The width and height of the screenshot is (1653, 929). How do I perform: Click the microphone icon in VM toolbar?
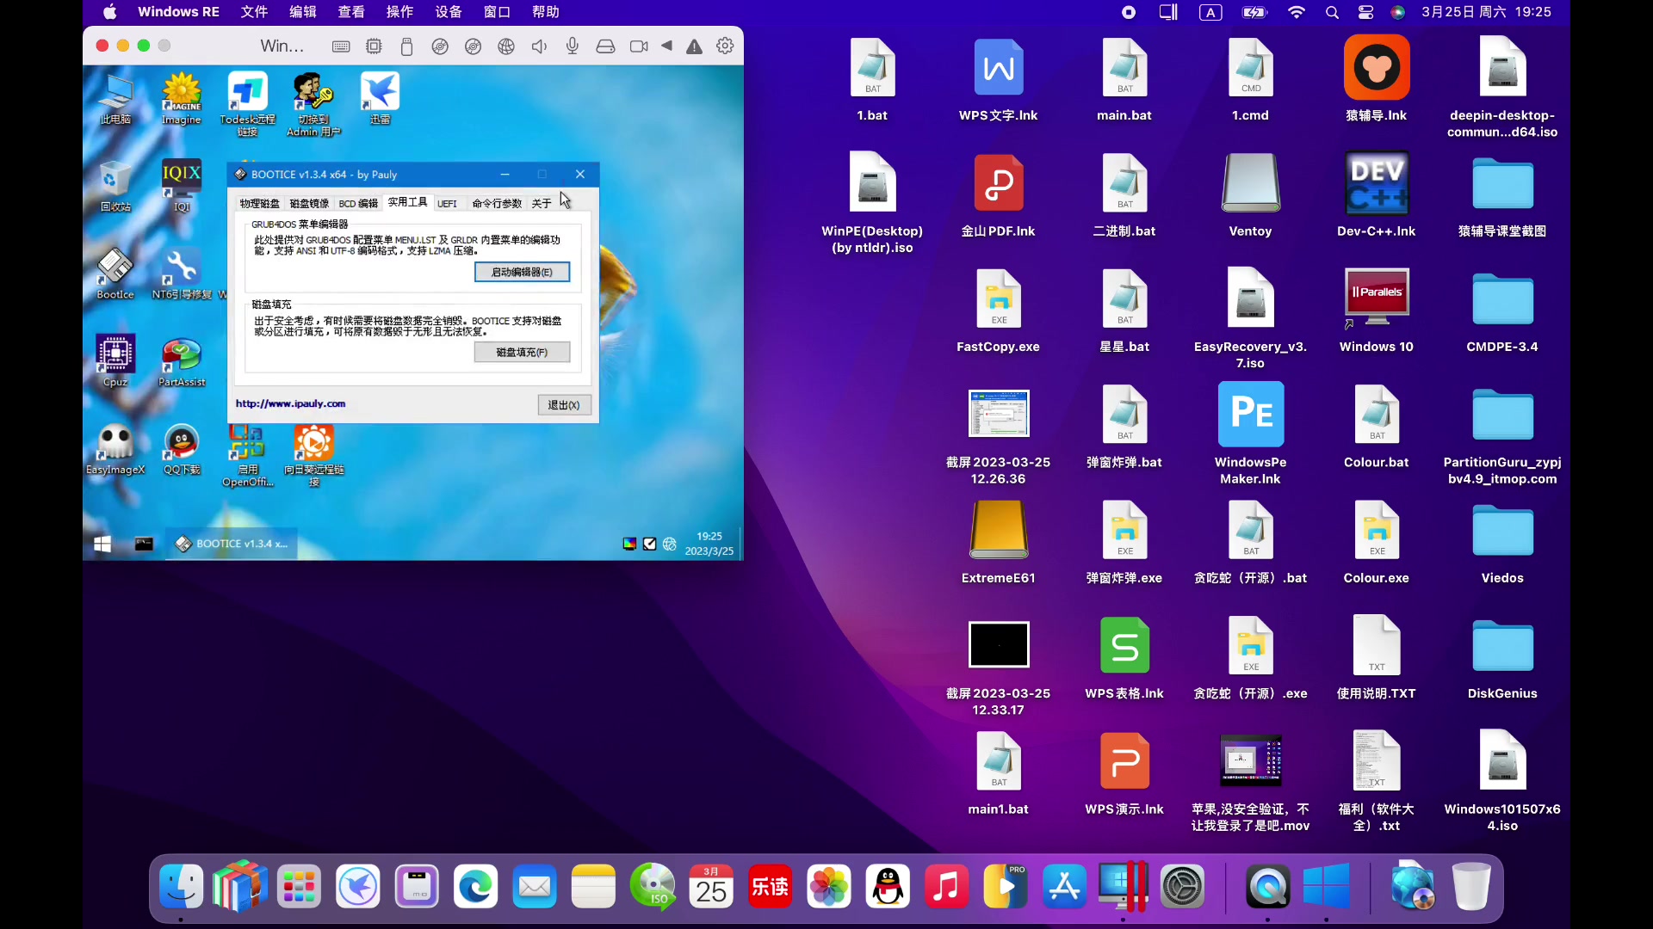(x=573, y=46)
